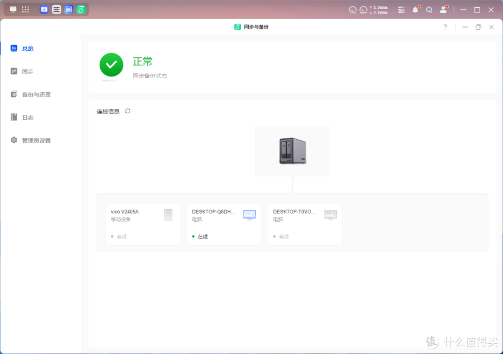Image resolution: width=503 pixels, height=354 pixels.
Task: Open the help question mark in title bar
Action: [x=445, y=27]
